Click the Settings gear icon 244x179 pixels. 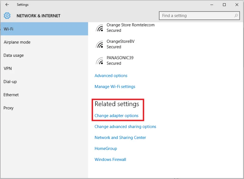[7, 16]
